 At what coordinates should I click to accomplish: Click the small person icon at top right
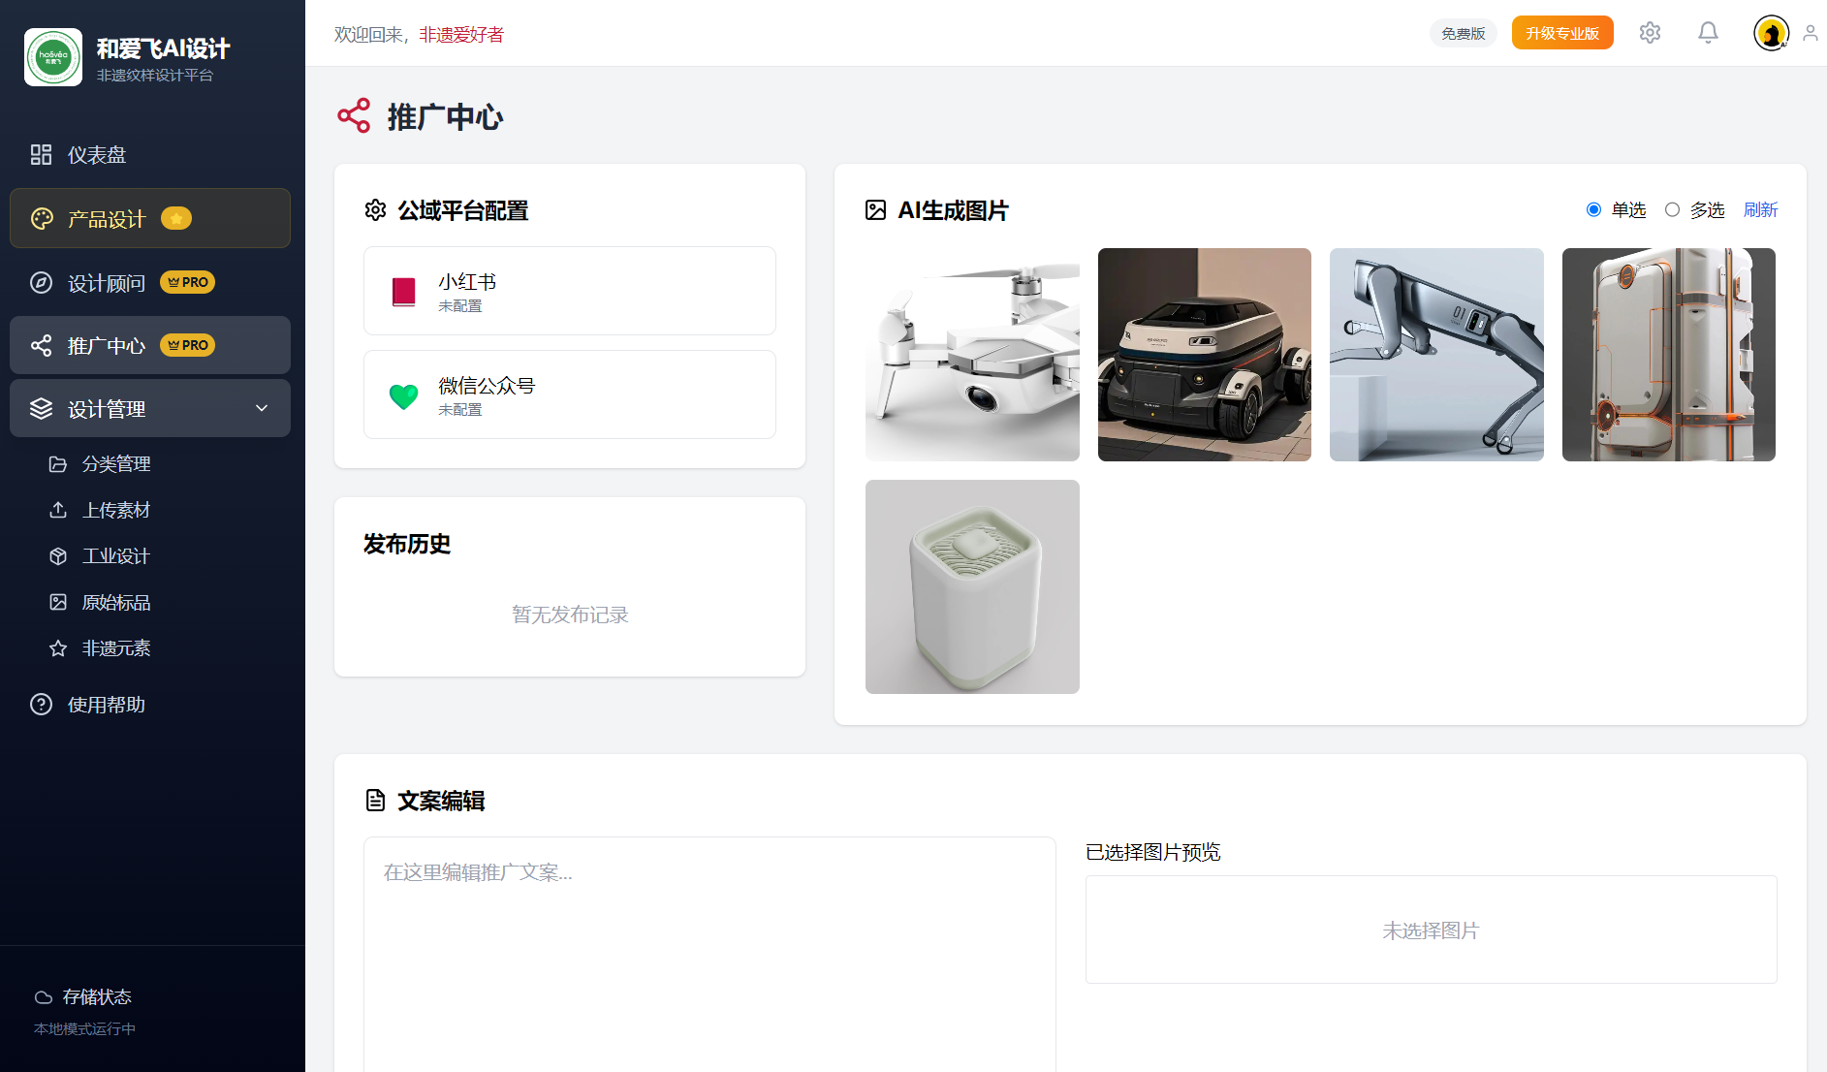tap(1810, 34)
